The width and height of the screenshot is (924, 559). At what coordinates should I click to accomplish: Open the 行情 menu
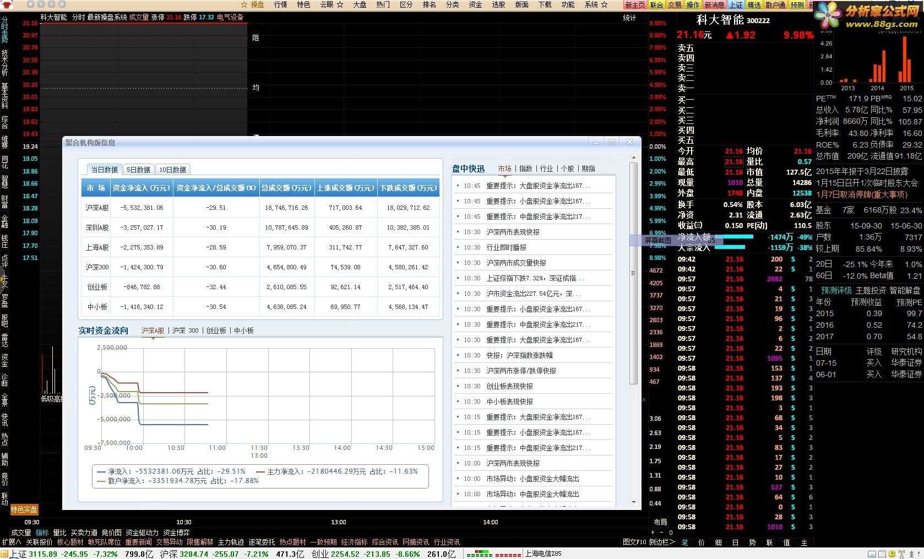pos(281,4)
